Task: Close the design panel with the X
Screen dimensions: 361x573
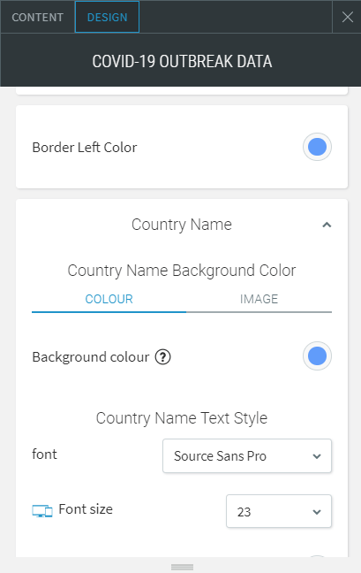Action: (347, 17)
